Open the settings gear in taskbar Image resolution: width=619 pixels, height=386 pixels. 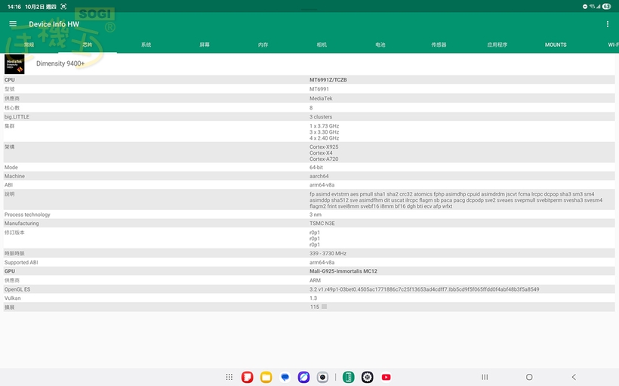[368, 377]
